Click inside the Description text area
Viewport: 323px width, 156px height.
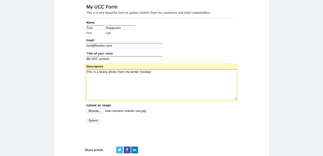(x=162, y=85)
